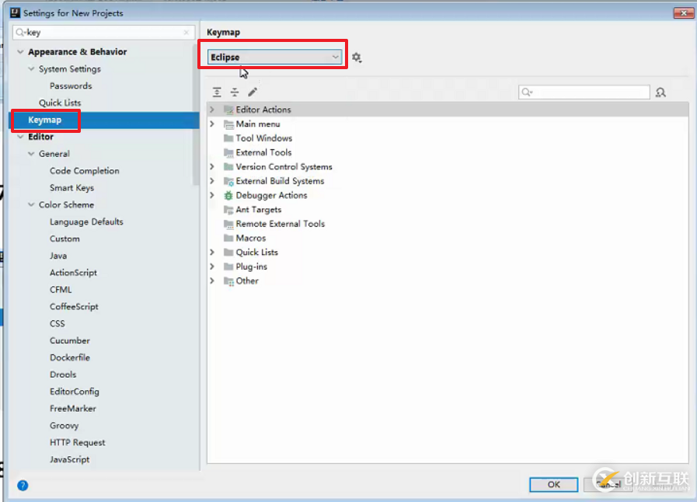Screen dimensions: 697x502
Task: Expand the Main menu node
Action: tap(212, 124)
